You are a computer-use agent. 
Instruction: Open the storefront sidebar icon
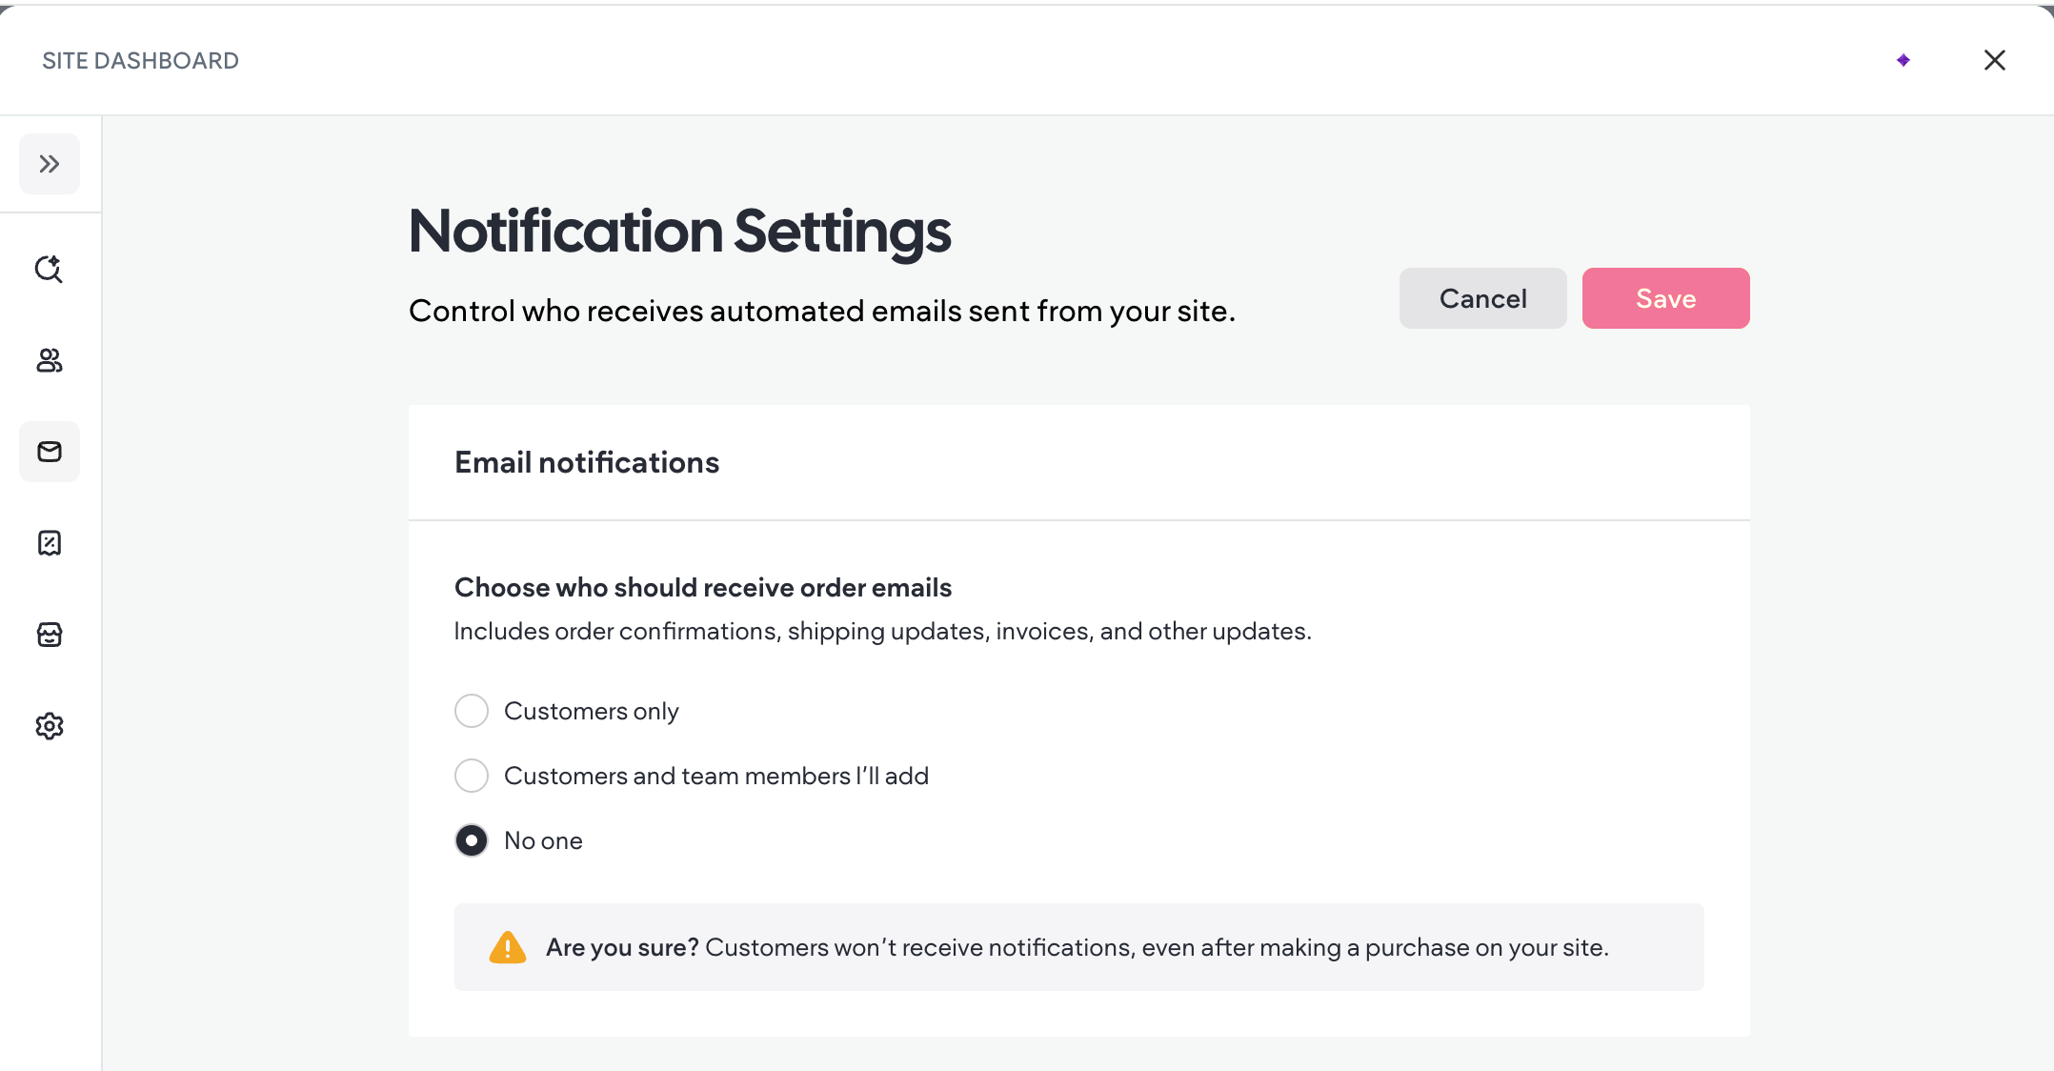tap(50, 635)
